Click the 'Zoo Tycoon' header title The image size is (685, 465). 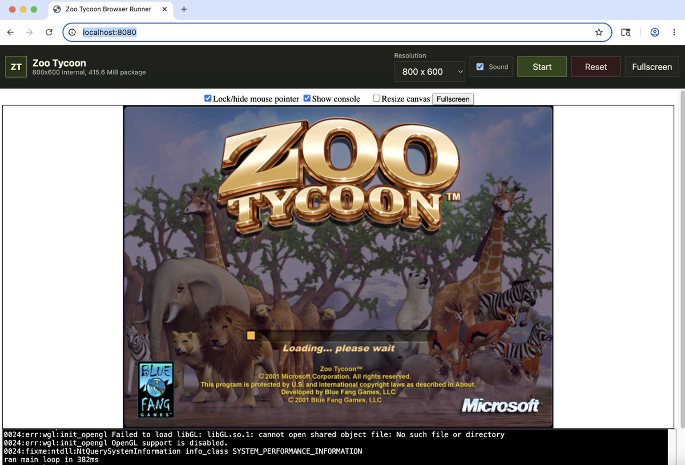click(59, 63)
